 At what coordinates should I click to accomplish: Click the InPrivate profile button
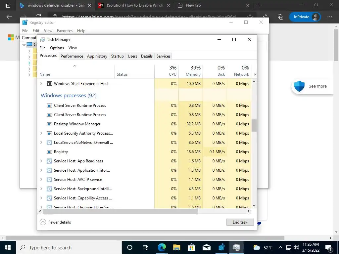tap(305, 17)
